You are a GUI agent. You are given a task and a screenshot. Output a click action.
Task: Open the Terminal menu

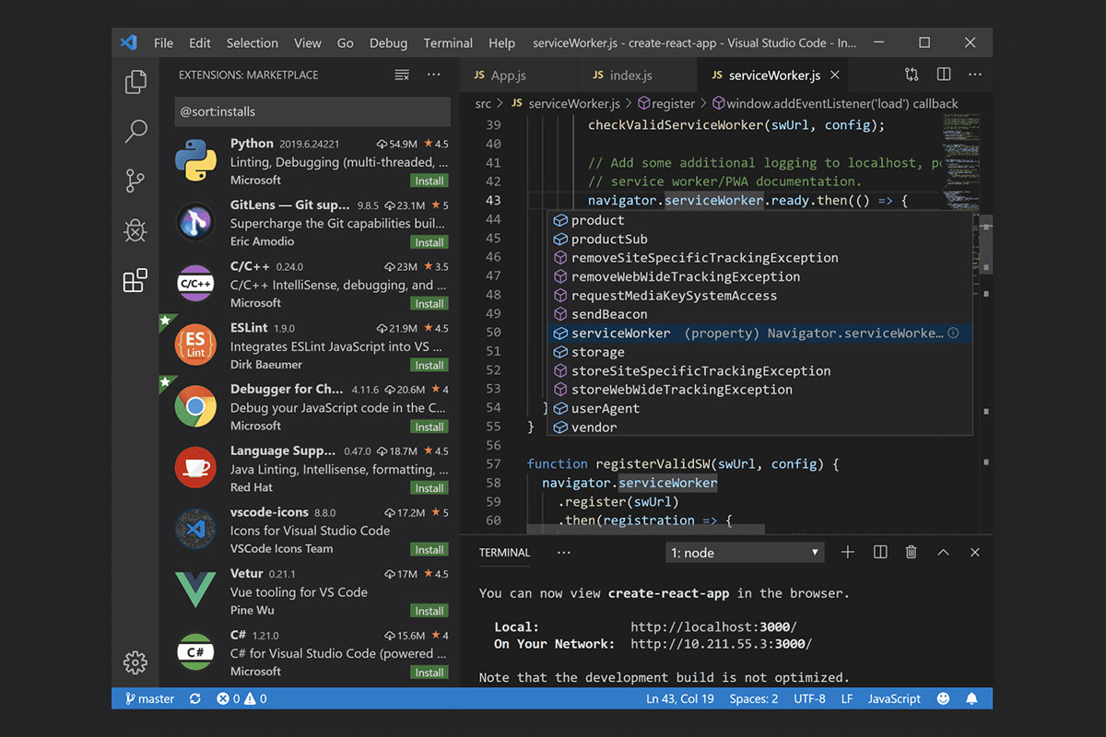448,43
